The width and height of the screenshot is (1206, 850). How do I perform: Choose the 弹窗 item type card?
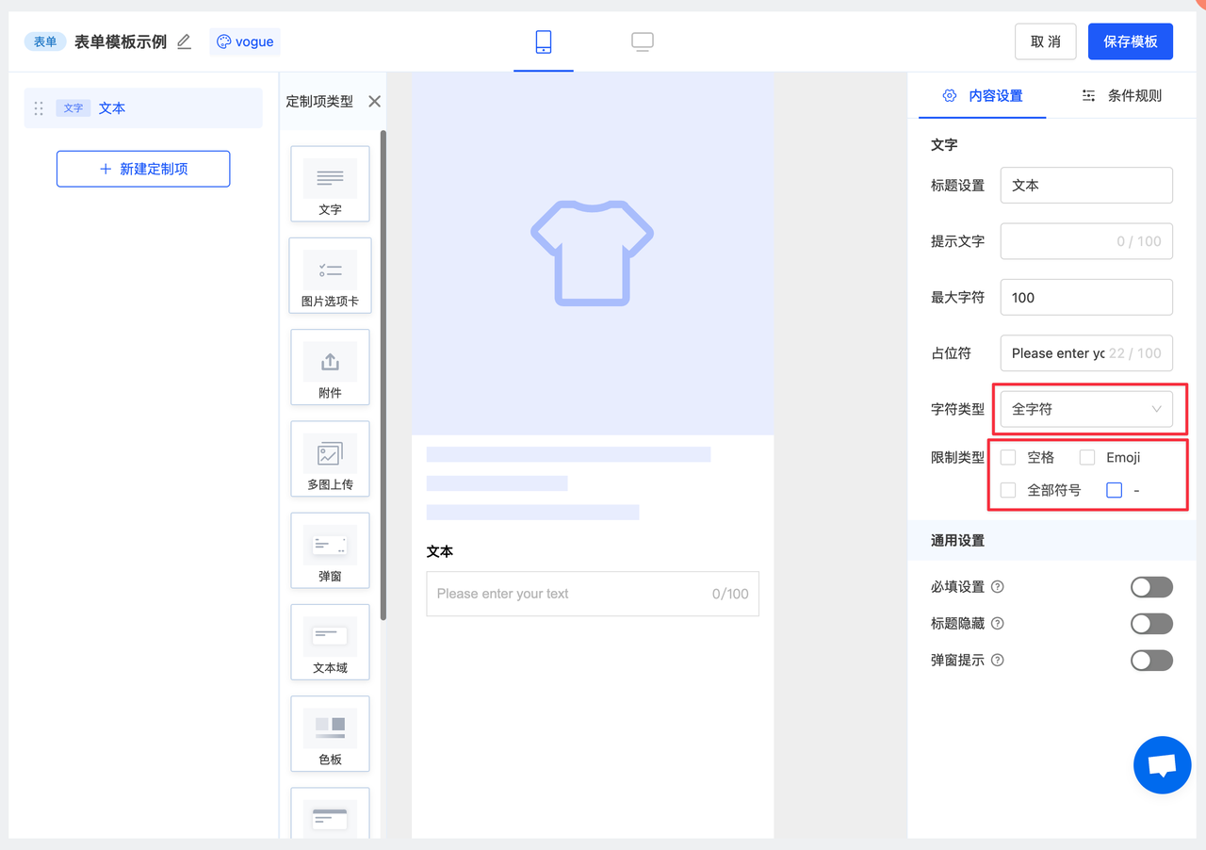coord(330,549)
